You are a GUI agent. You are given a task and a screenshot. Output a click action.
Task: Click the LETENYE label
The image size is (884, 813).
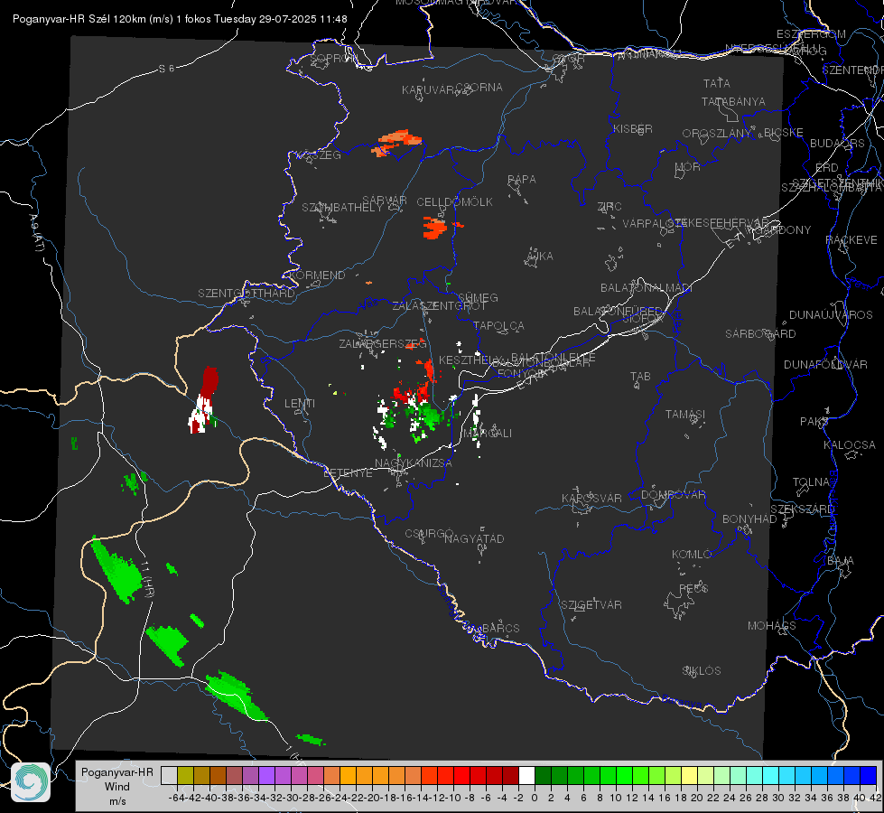point(348,473)
